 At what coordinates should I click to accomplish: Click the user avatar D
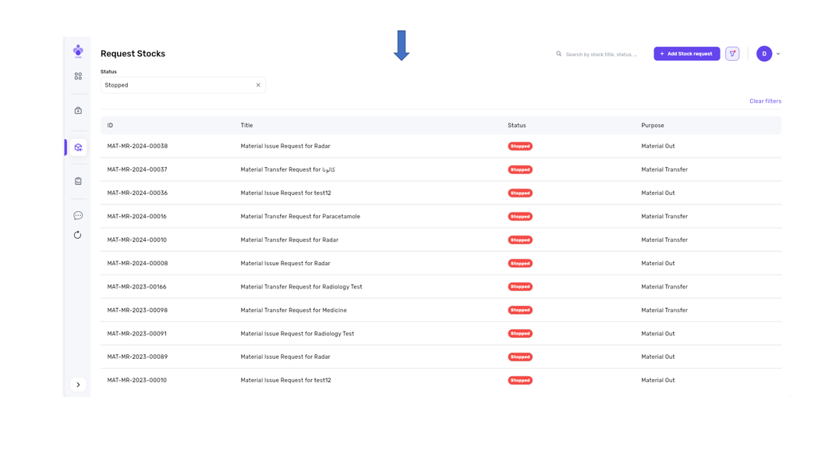point(764,54)
